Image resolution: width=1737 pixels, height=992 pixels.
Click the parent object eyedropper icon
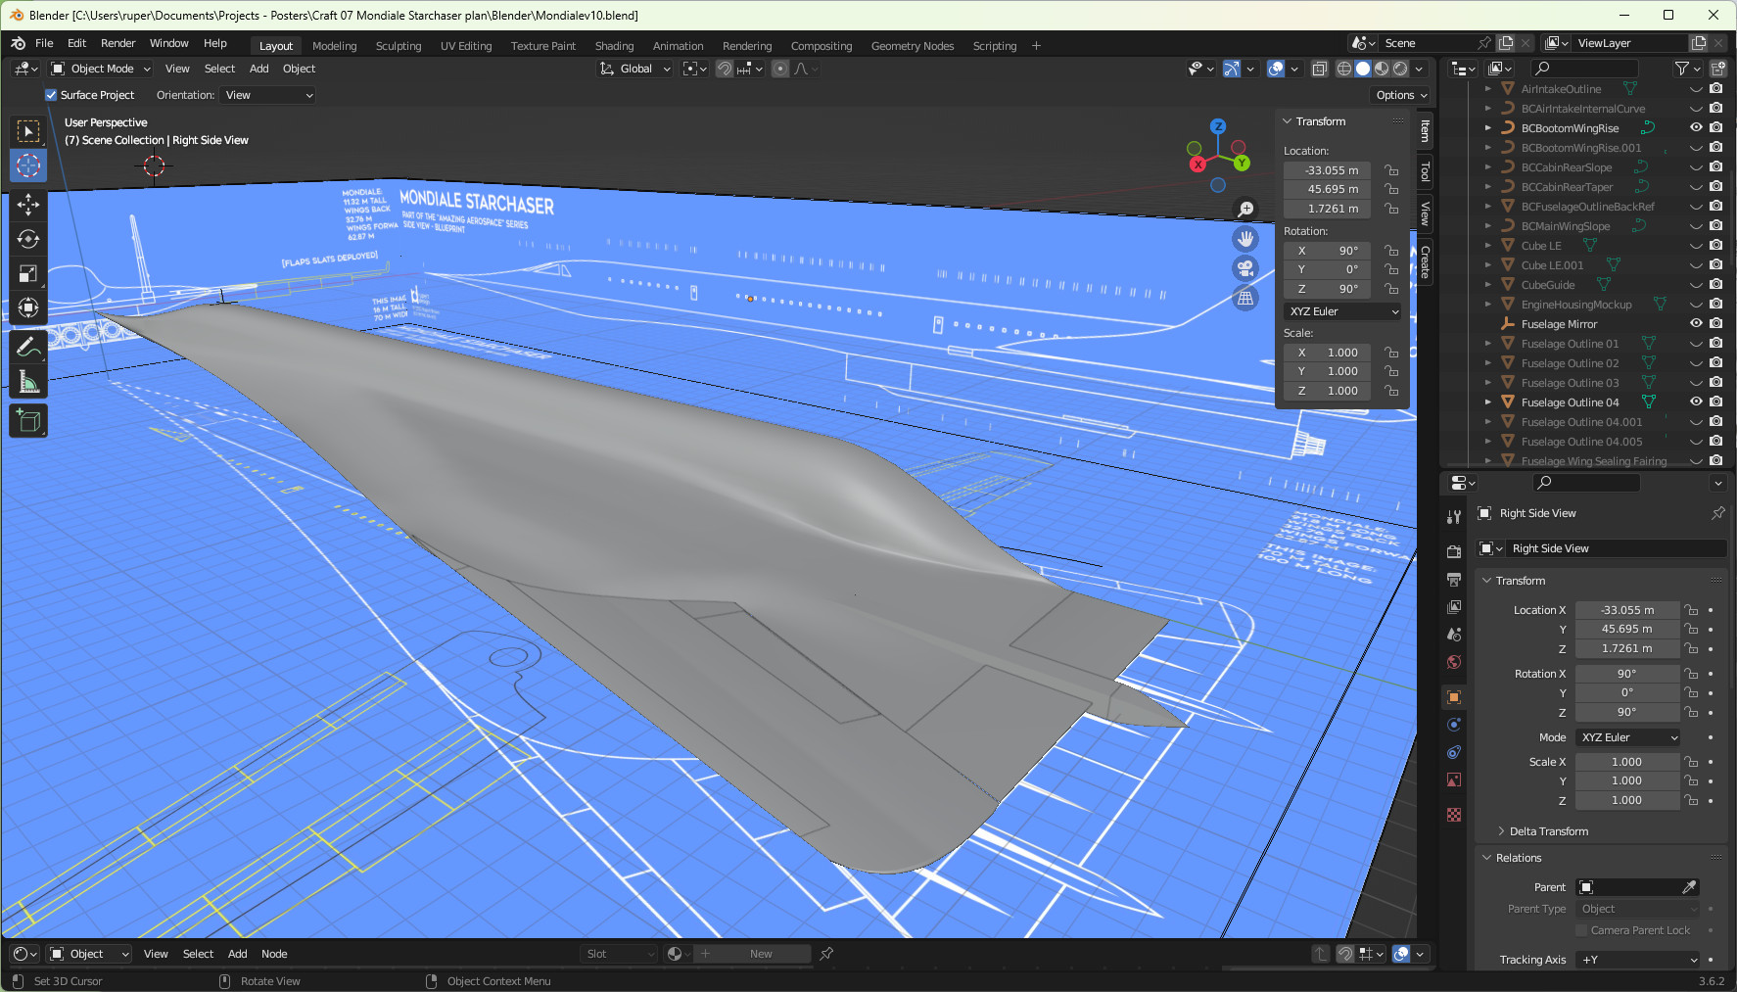coord(1689,887)
